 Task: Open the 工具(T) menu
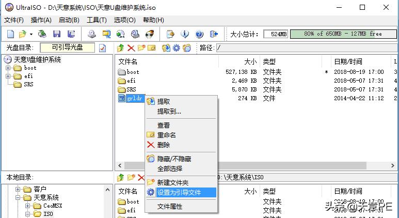click(x=97, y=20)
